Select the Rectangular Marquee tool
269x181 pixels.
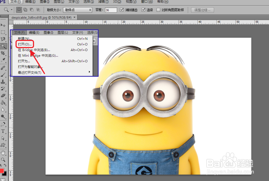3,32
